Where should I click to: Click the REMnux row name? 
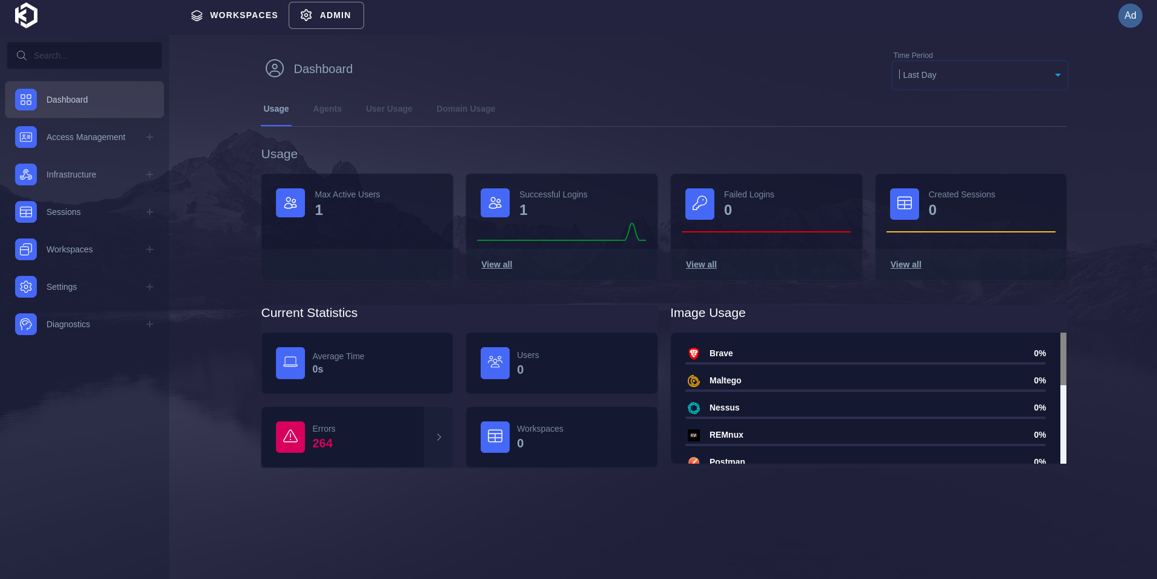click(726, 435)
